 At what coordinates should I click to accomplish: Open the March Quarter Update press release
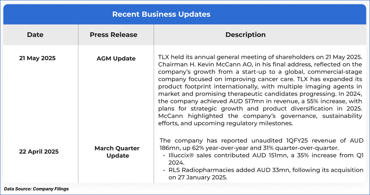coord(117,152)
